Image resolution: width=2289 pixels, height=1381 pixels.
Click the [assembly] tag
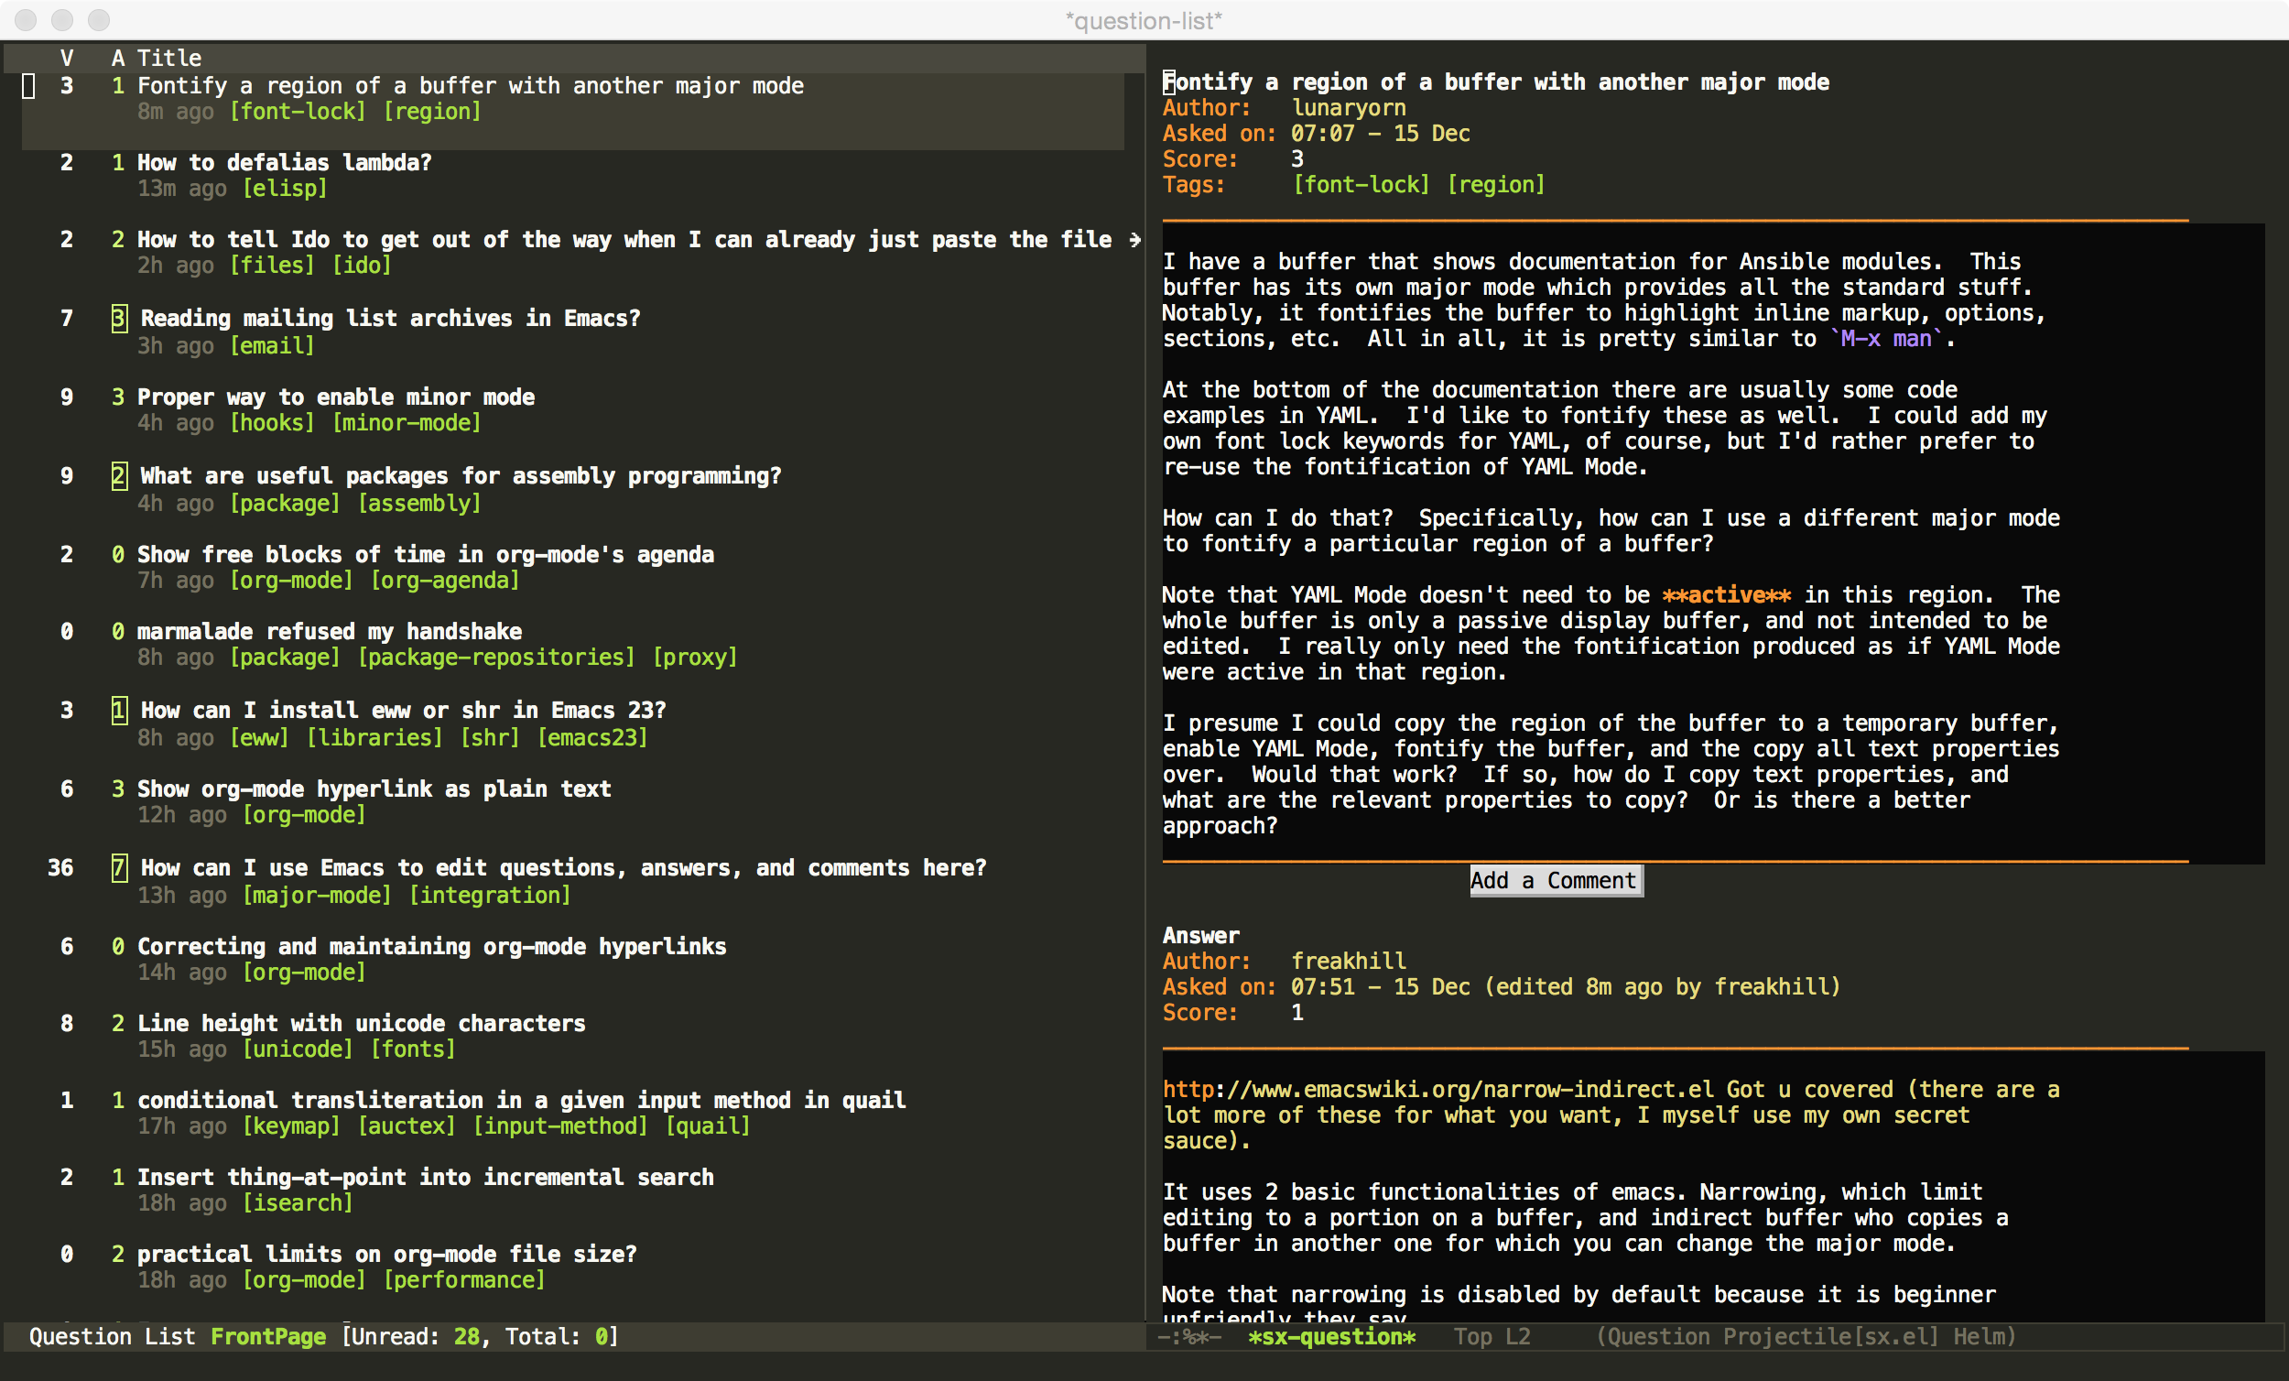(x=419, y=504)
